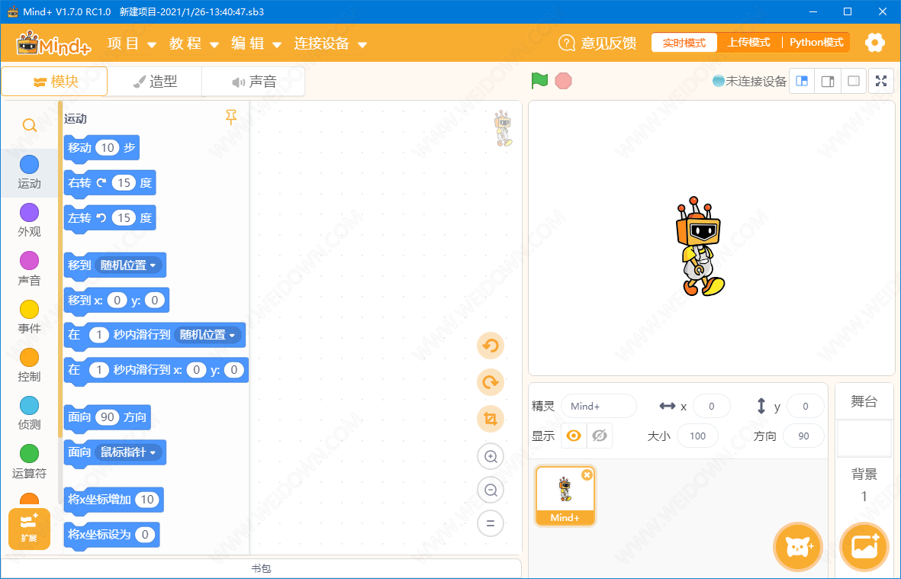This screenshot has height=579, width=901.
Task: Open the 声音 sounds tab
Action: pyautogui.click(x=253, y=82)
